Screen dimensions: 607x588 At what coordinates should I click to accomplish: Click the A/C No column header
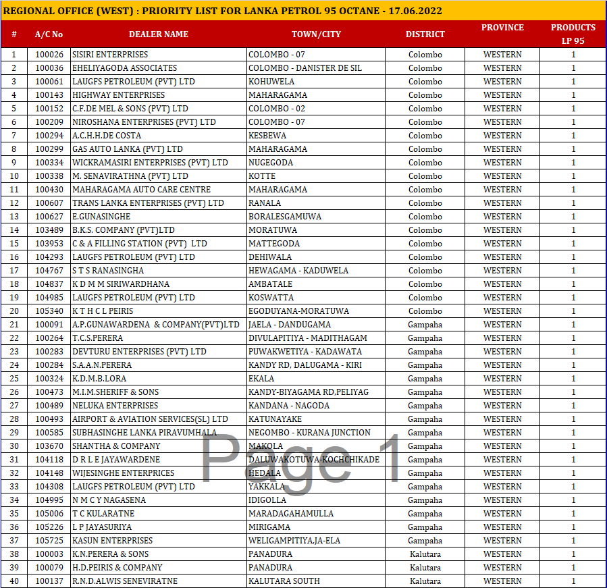49,34
